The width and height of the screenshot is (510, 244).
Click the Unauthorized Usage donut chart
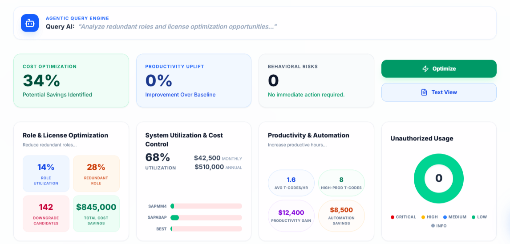(x=439, y=178)
